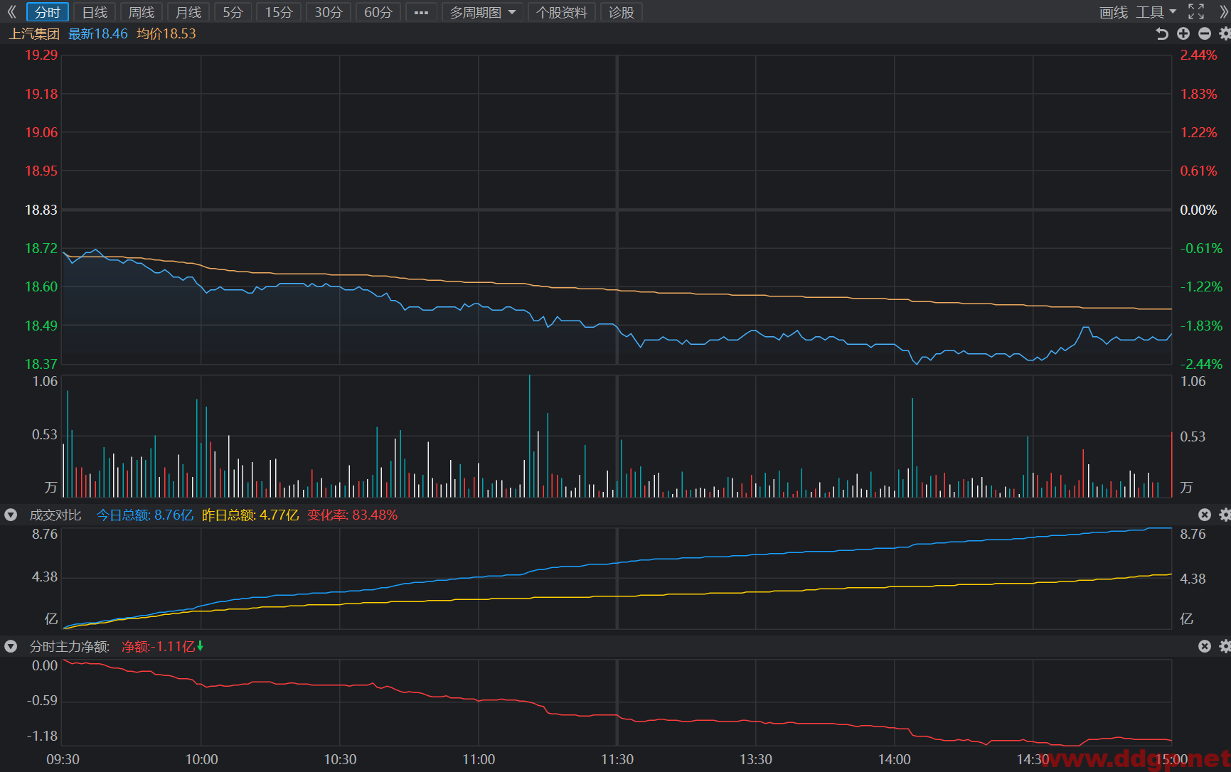
Task: Click the left double-chevron collapse icon
Action: coord(11,12)
